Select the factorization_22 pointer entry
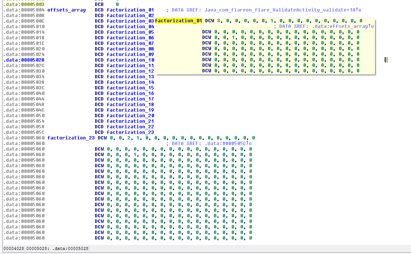Viewport: 411px width, 254px height. coord(130,126)
